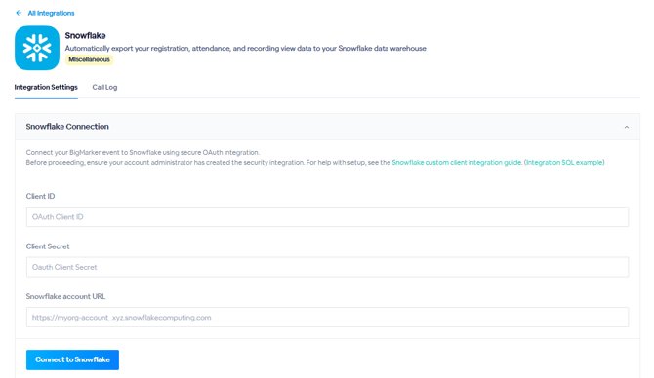Click the Client Secret label
The height and width of the screenshot is (378, 654).
pos(48,246)
